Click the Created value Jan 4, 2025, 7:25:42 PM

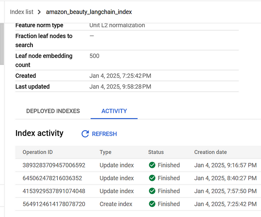[120, 76]
